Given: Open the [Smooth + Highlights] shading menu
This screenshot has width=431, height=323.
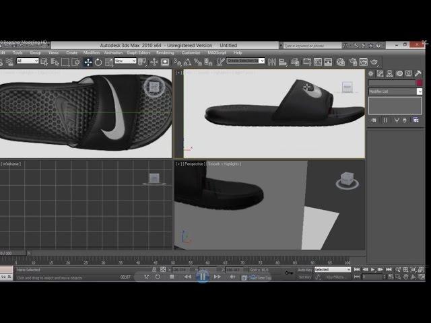Looking at the screenshot, I should coord(224,164).
